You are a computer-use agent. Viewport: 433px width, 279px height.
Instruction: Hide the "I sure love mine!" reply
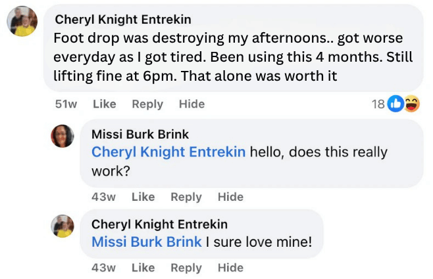pos(230,268)
